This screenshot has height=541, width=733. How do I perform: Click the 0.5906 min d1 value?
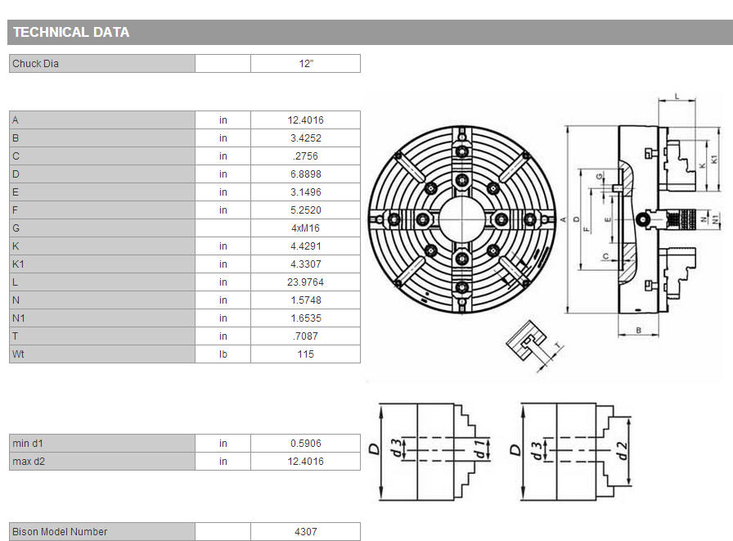pos(305,444)
